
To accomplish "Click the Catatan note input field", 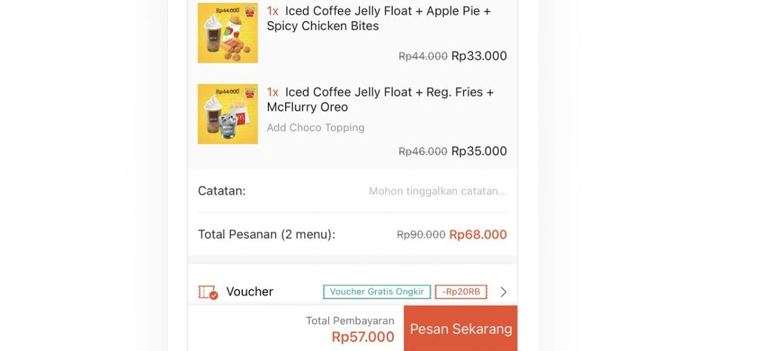I will point(438,191).
